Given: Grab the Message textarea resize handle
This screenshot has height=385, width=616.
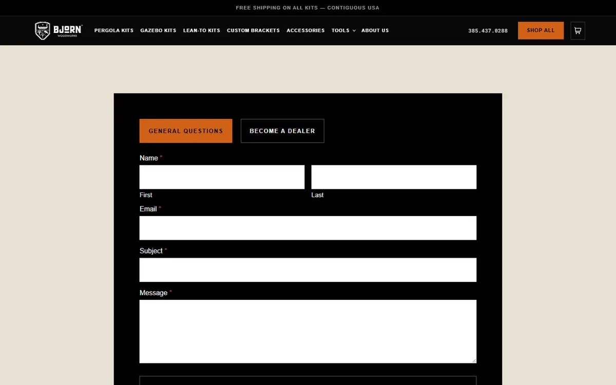Looking at the screenshot, I should [x=473, y=360].
